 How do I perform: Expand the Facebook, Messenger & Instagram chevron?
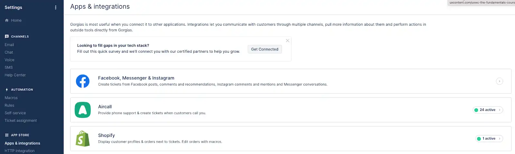coord(499,81)
